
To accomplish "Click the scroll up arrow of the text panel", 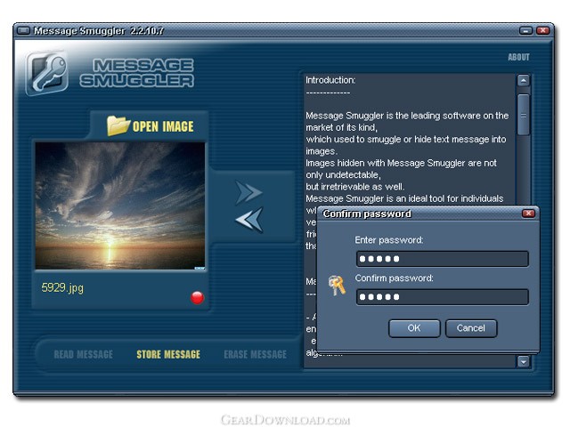I will click(x=523, y=81).
